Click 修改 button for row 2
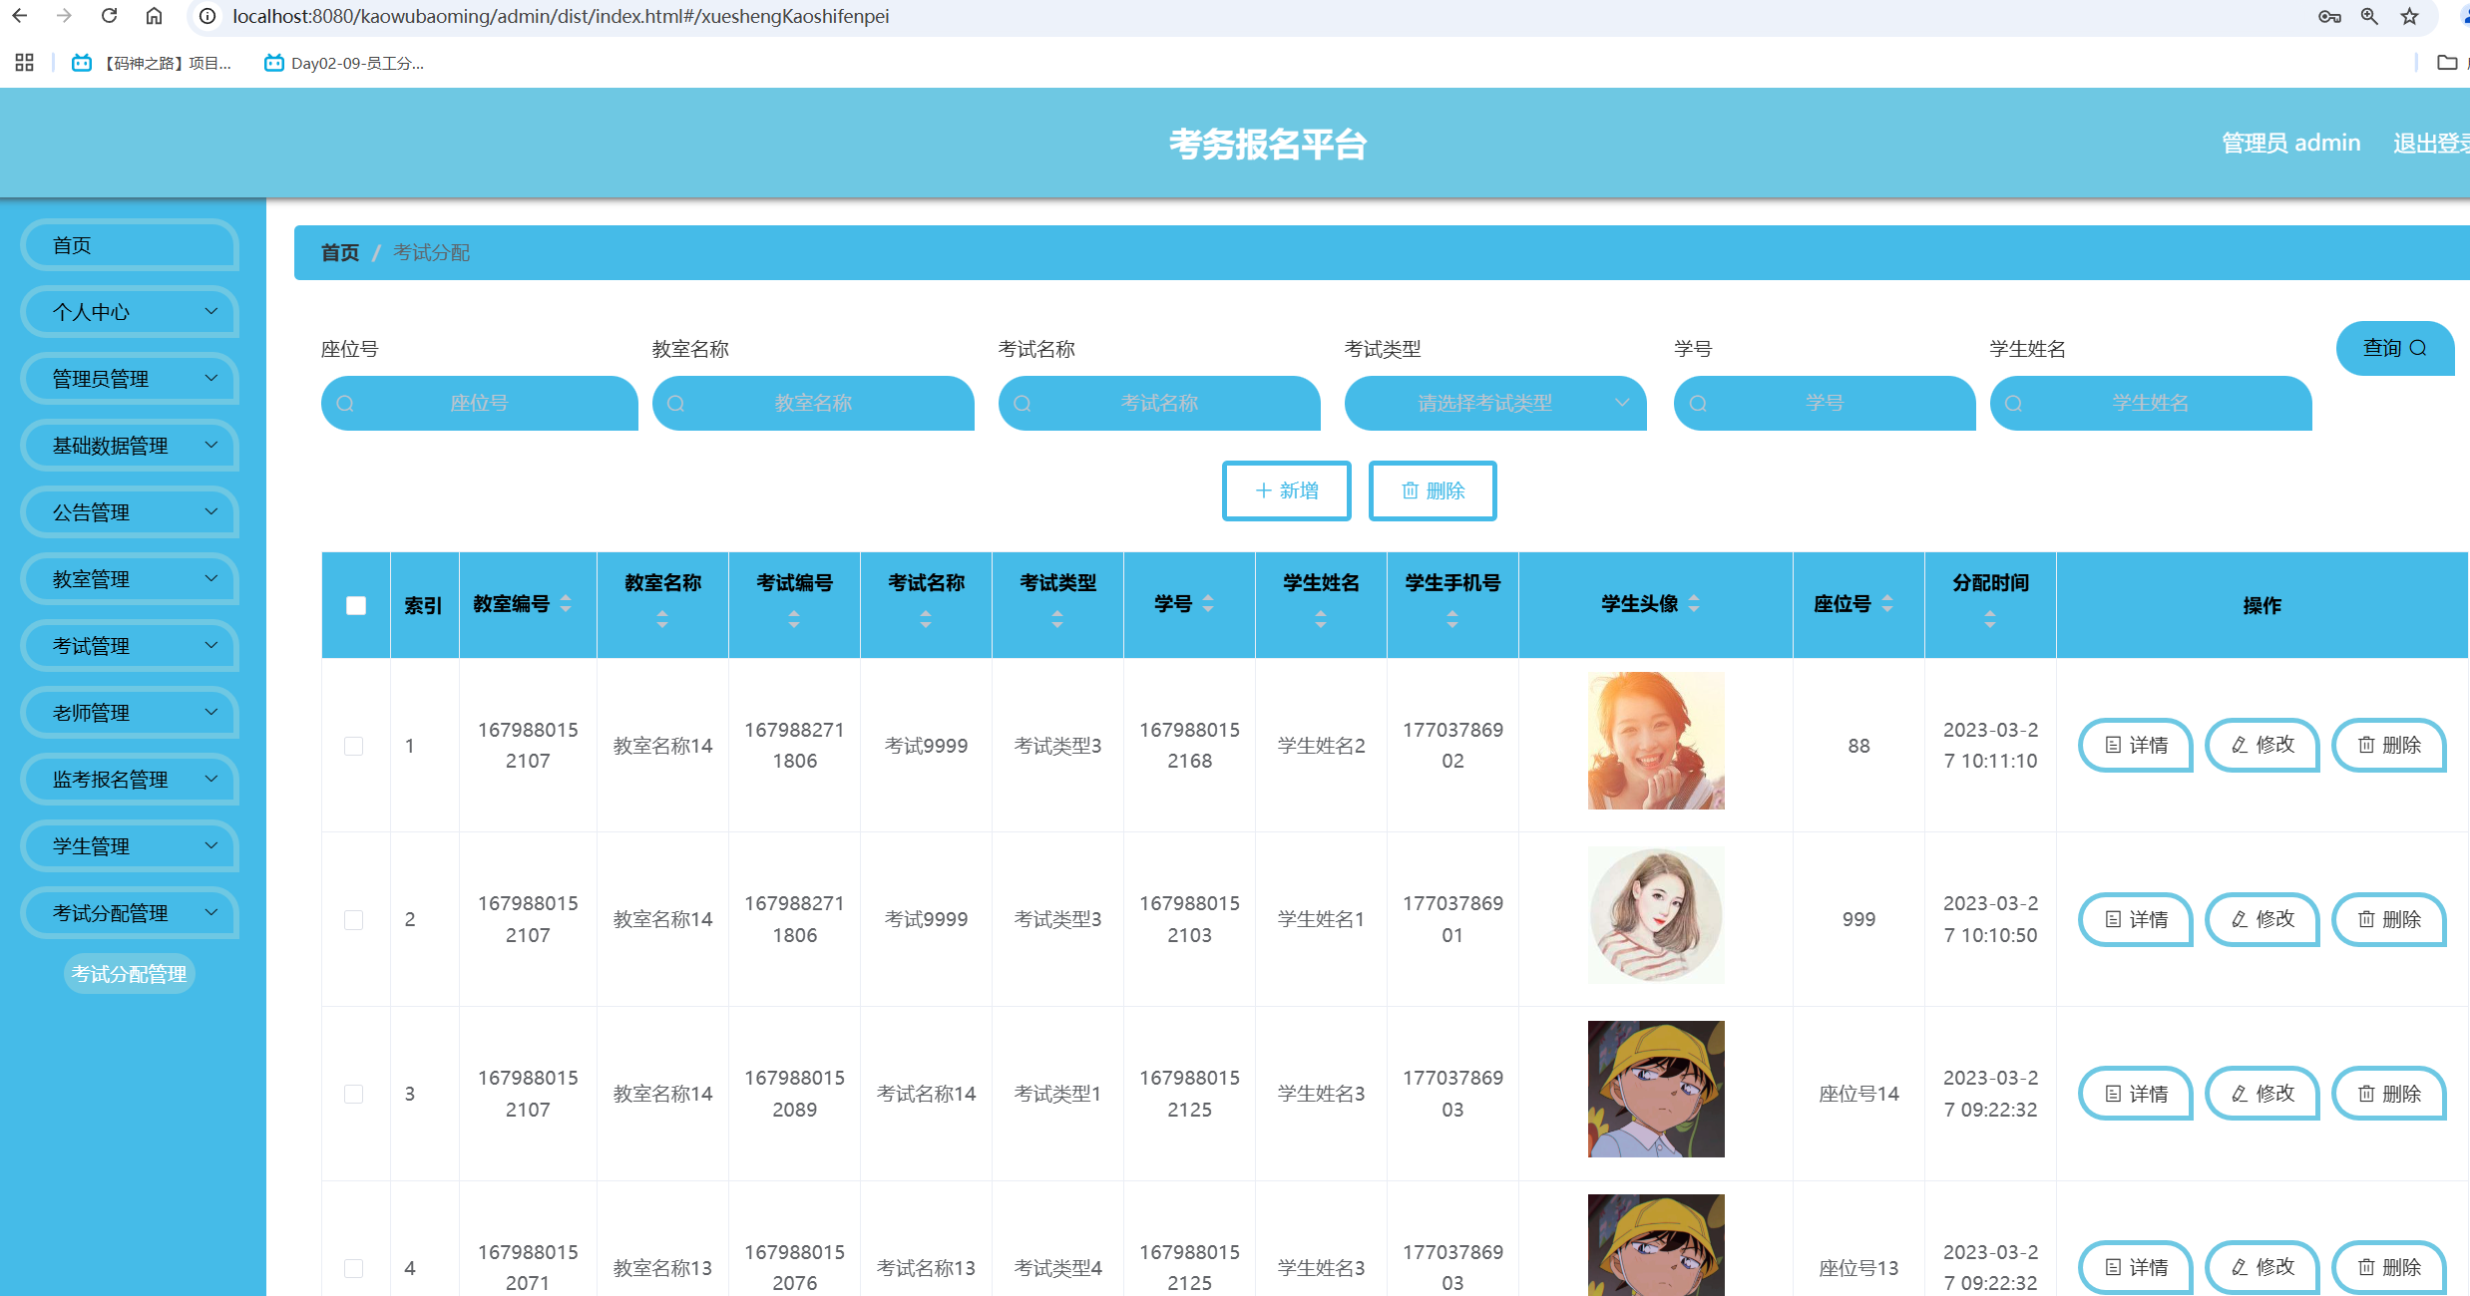This screenshot has width=2470, height=1296. click(2262, 919)
